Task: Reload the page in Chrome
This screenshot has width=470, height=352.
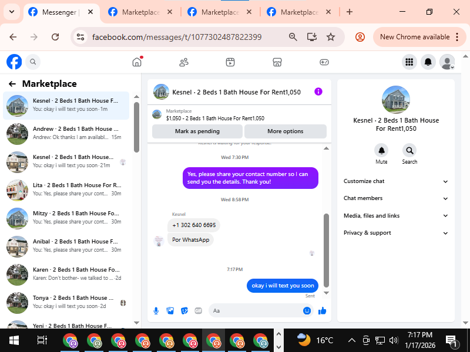Action: (55, 37)
